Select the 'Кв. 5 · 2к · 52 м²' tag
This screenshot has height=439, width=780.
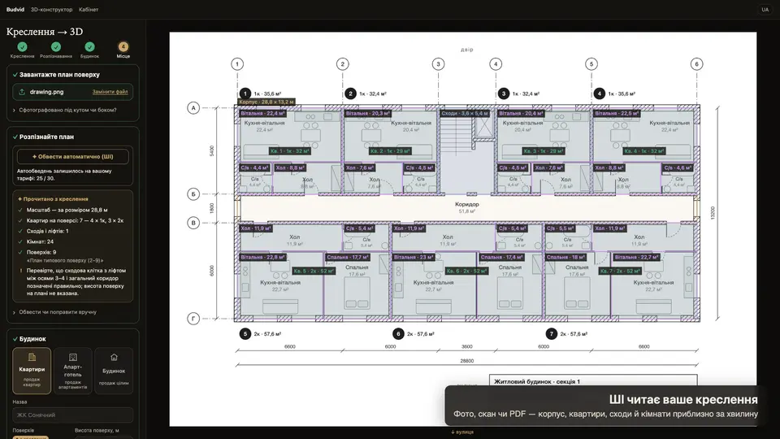click(x=314, y=272)
